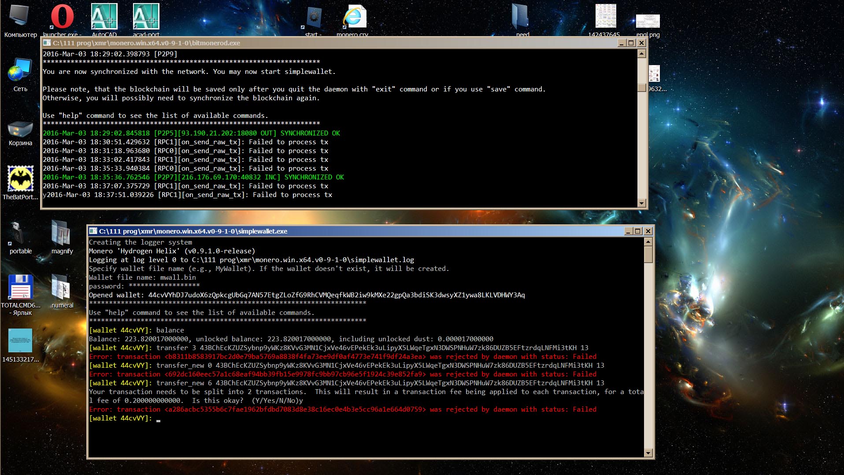This screenshot has height=475, width=844.
Task: Click the green 18:35:36.762546 SYNCHRONIZED OK line
Action: pos(193,177)
